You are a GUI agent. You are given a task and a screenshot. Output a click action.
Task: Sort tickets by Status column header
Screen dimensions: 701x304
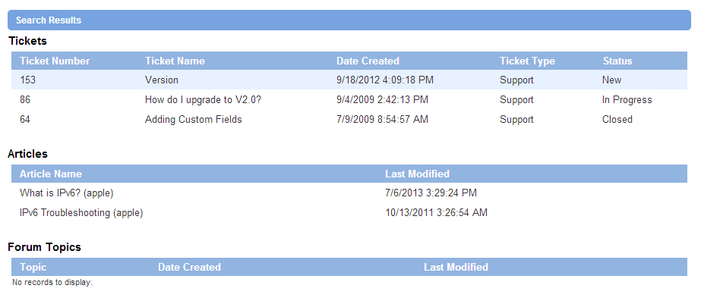(x=617, y=61)
